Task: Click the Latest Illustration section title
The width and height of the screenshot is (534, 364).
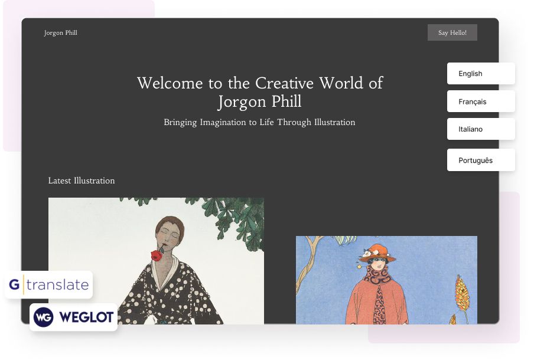Action: (82, 181)
